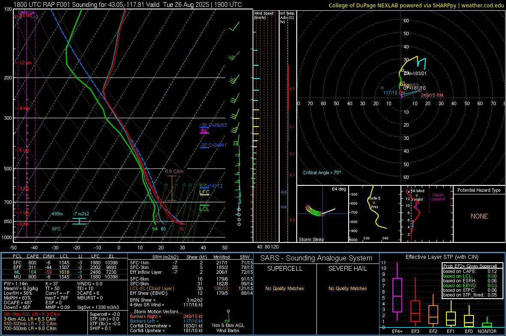Click the 1km & 6km AGL Wind Barbs label

point(228,328)
